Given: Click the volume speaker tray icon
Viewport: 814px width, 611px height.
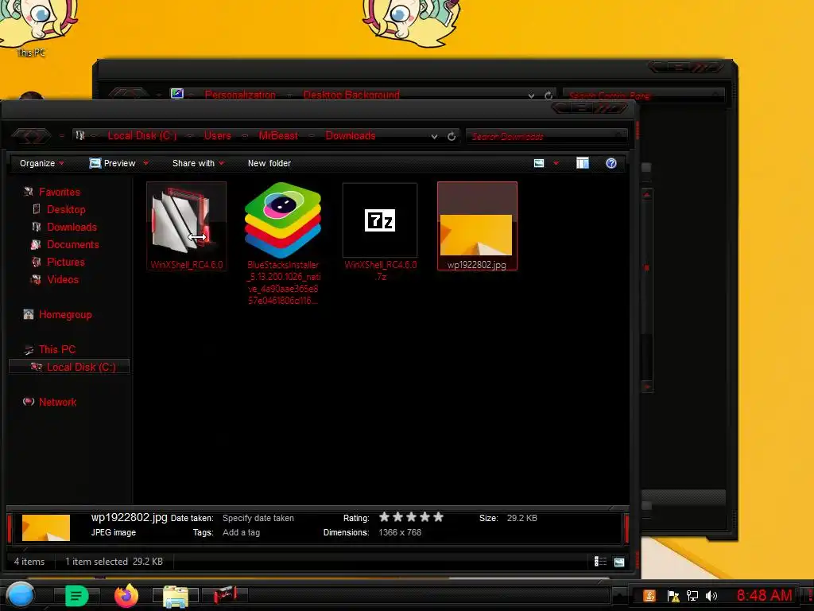Looking at the screenshot, I should coord(711,596).
